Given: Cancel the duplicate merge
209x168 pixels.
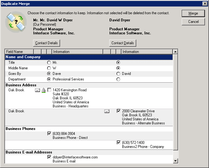Looking at the screenshot, I should [x=193, y=22].
